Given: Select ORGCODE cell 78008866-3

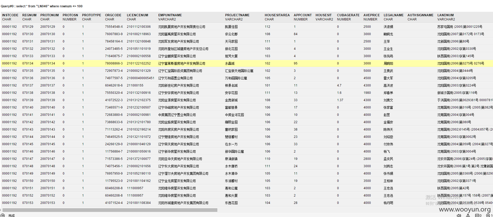Looking at the screenshot, I should coord(114,63).
